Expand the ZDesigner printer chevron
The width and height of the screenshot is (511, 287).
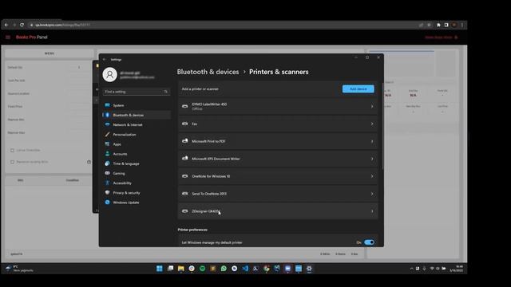[x=372, y=211]
